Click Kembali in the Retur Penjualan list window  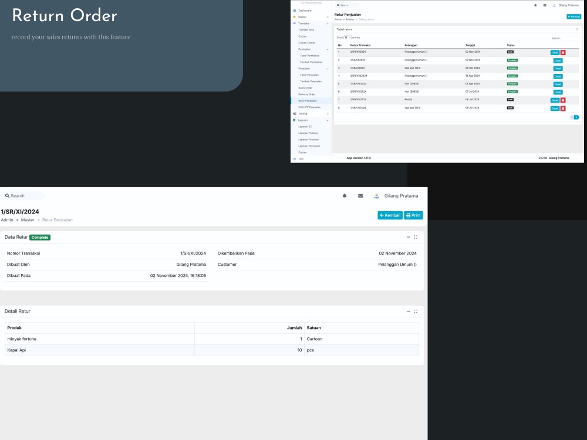coord(574,16)
